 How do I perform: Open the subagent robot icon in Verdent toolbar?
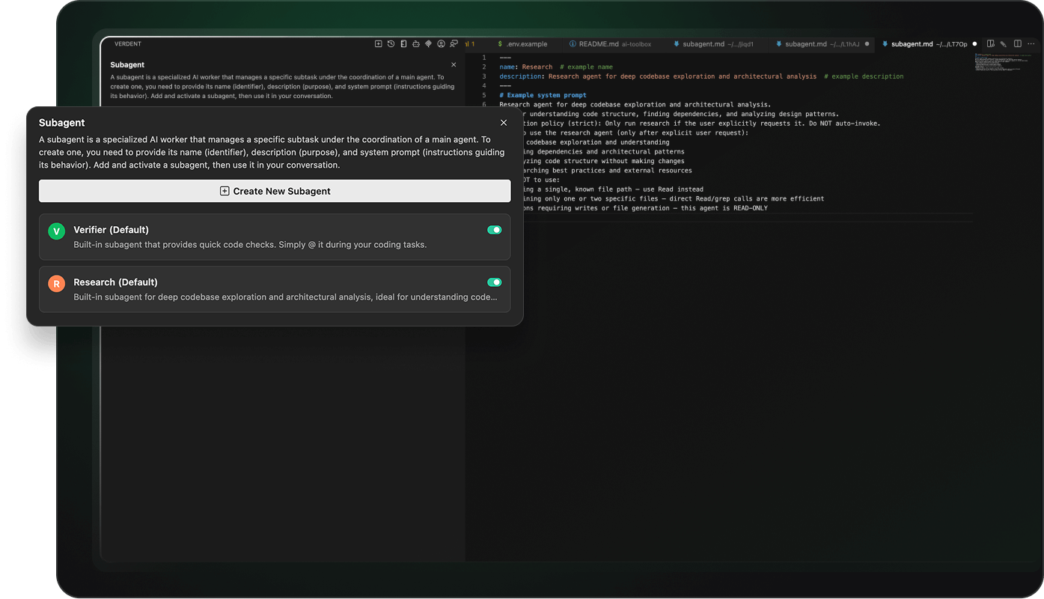coord(416,44)
